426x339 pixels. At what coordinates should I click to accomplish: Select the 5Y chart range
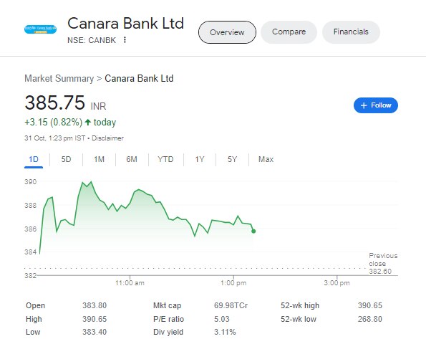pos(232,159)
